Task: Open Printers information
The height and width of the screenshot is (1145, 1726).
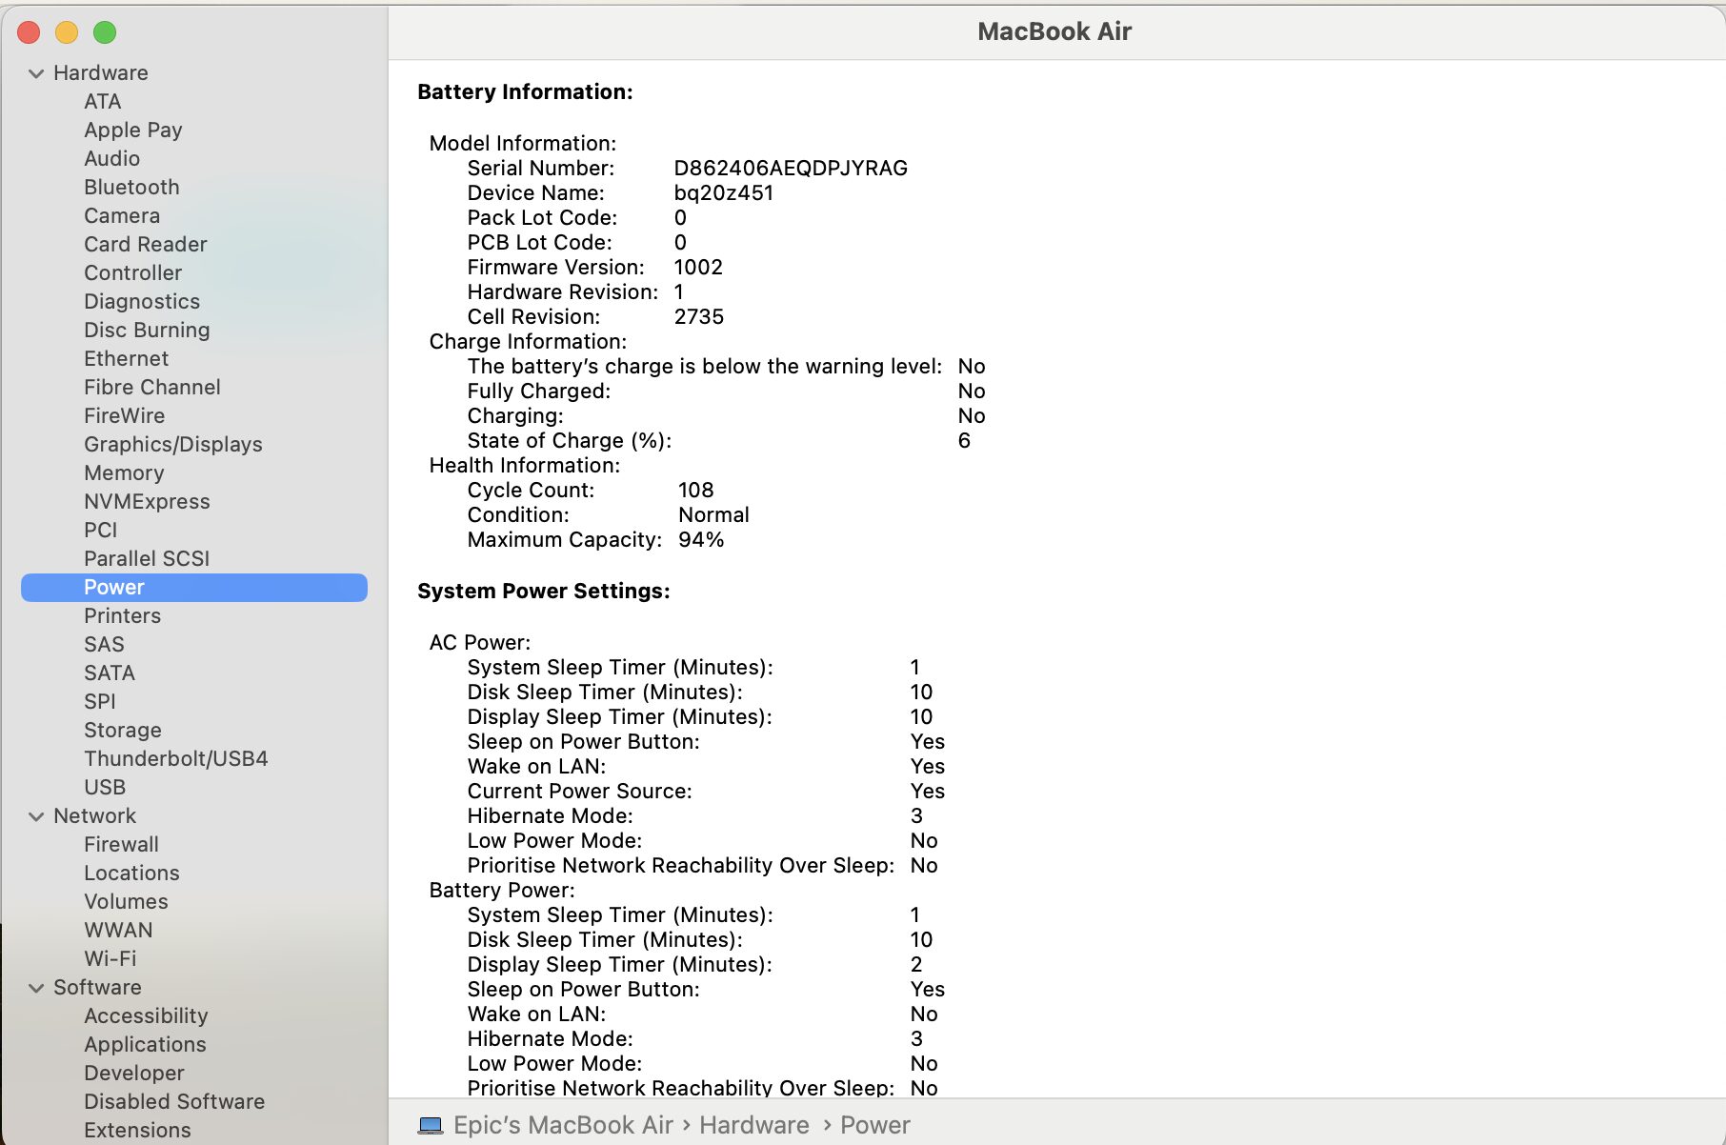Action: click(123, 616)
